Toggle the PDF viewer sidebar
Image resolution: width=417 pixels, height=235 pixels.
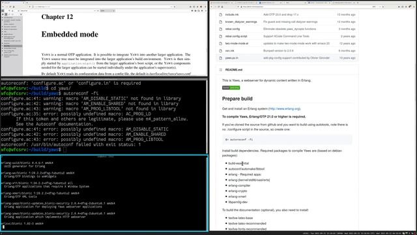3,11
